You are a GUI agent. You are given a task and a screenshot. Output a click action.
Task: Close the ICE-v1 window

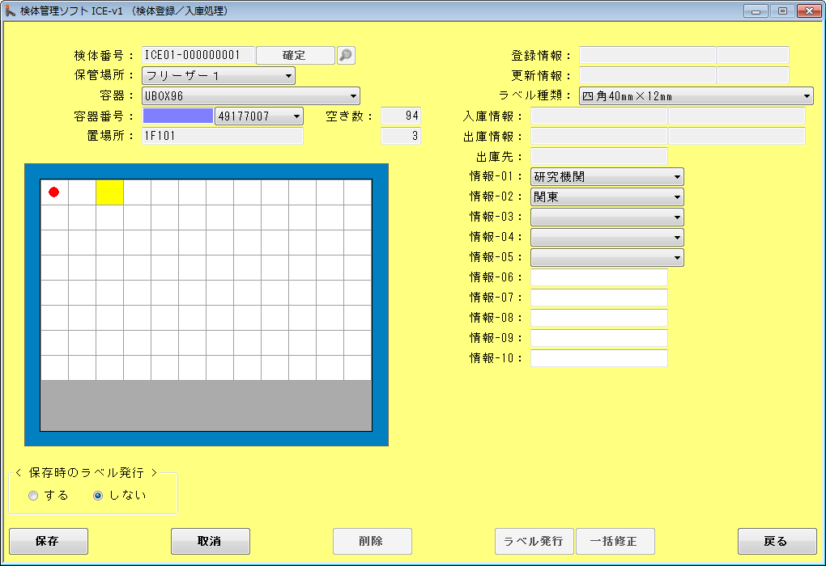coord(809,11)
